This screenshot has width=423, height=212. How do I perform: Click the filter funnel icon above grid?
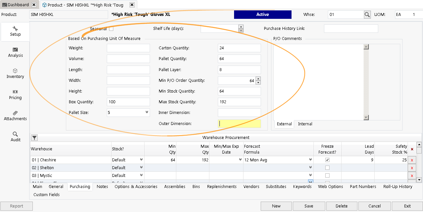(34, 138)
